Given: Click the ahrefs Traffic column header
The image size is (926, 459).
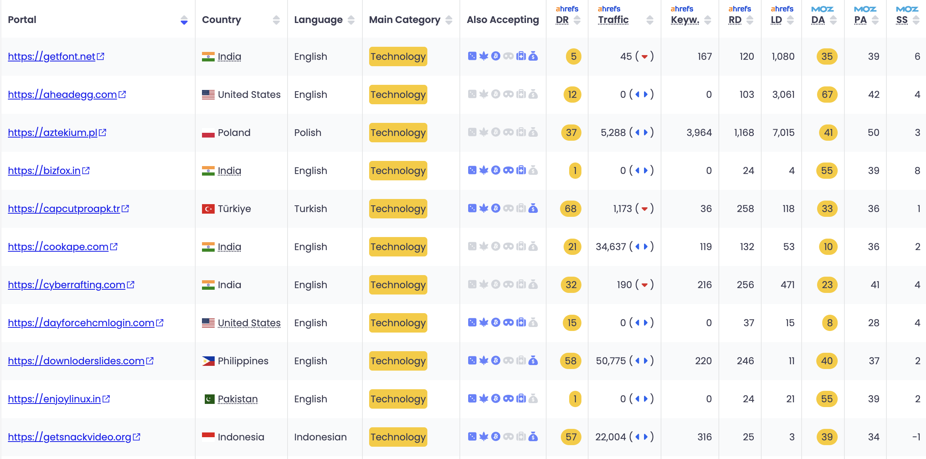Looking at the screenshot, I should point(613,20).
